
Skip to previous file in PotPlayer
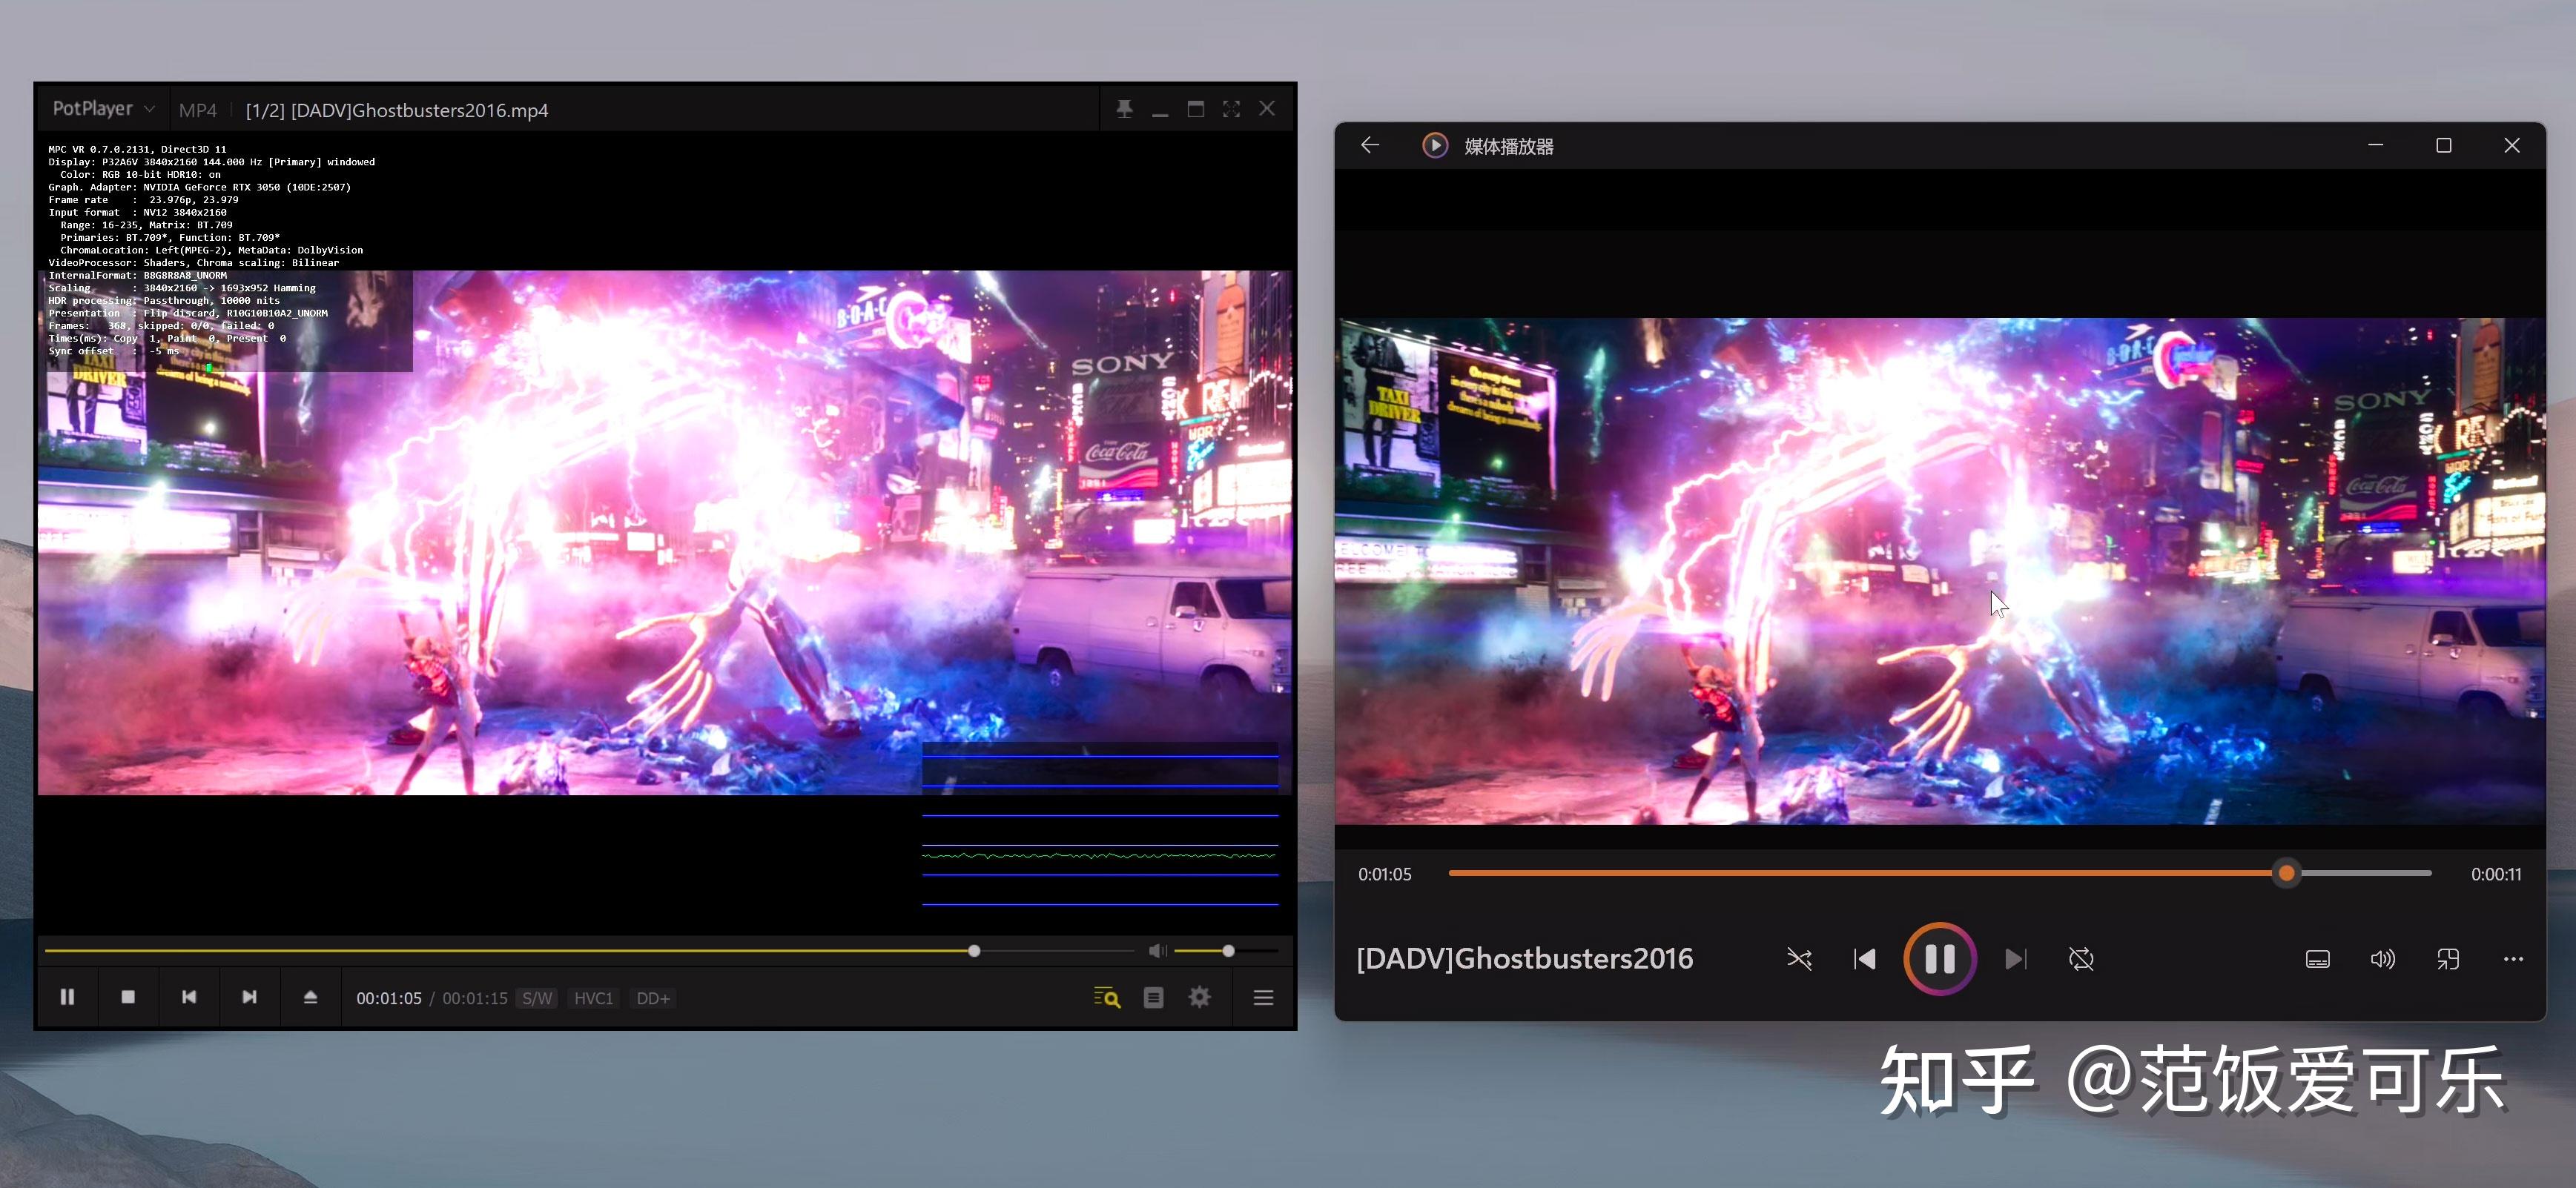pos(189,997)
